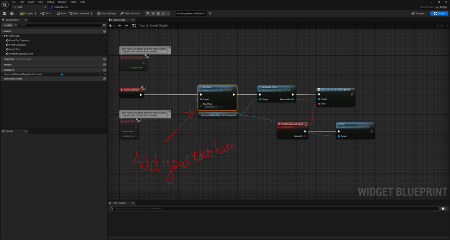Collapse the Variables section
This screenshot has height=240, width=450.
3,70
